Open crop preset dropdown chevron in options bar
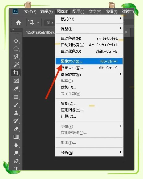This screenshot has width=143, height=179. [x=38, y=22]
